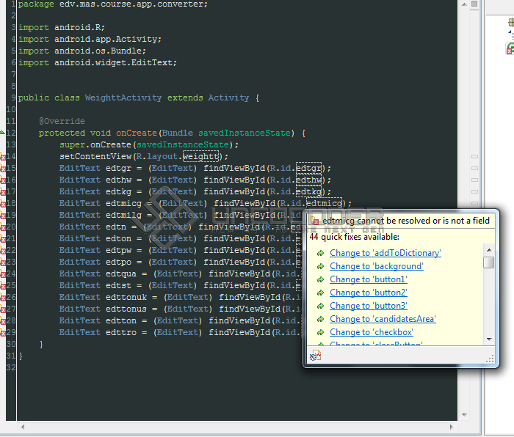Click the quick fix list scroll-up arrow
The image size is (514, 437).
click(x=489, y=250)
